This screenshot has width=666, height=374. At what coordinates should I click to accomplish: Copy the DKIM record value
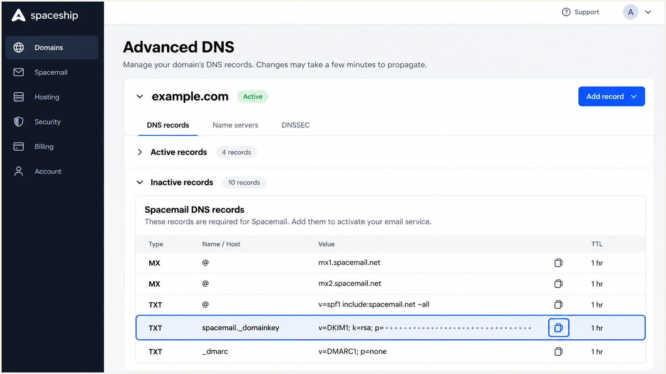pos(558,328)
